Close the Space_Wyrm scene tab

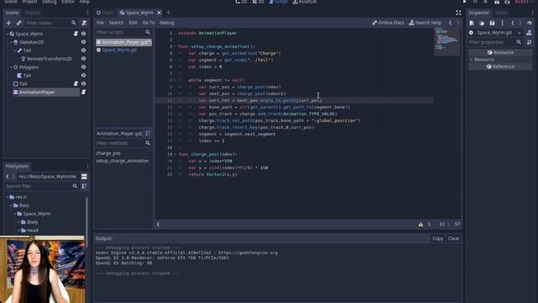[x=159, y=13]
